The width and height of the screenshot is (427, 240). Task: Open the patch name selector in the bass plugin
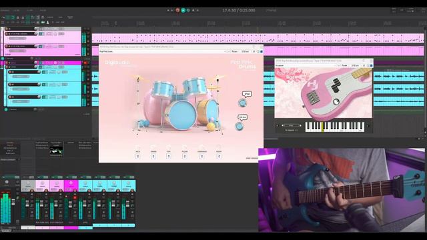[292, 125]
